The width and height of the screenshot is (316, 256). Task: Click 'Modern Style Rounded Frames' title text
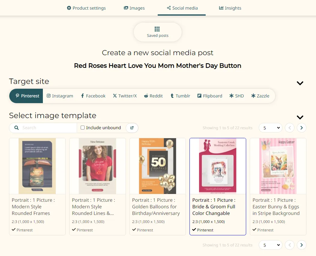(31, 210)
